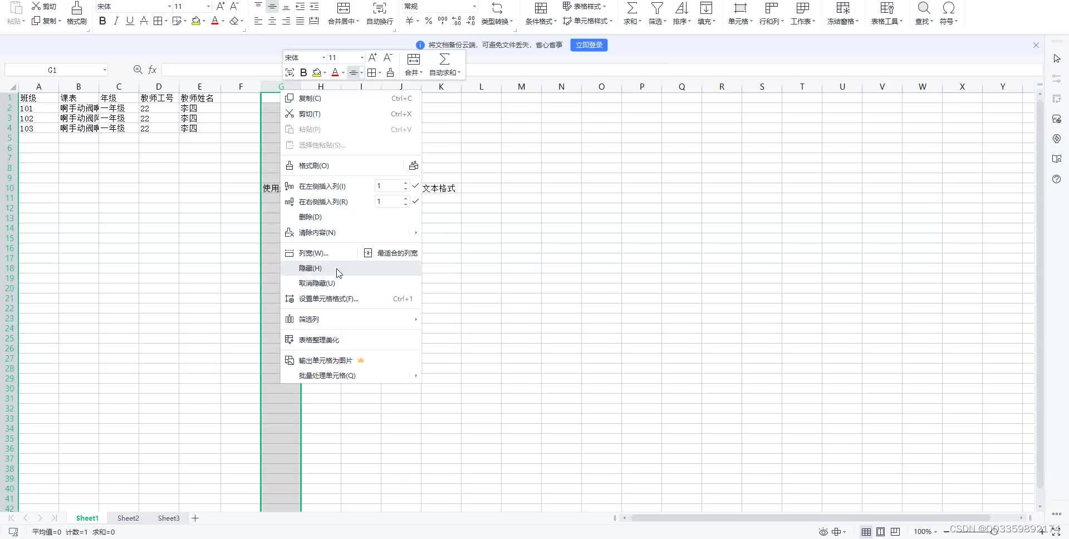Screen dimensions: 1069x539
Task: Choose Delete (删除) in context menu
Action: point(351,217)
